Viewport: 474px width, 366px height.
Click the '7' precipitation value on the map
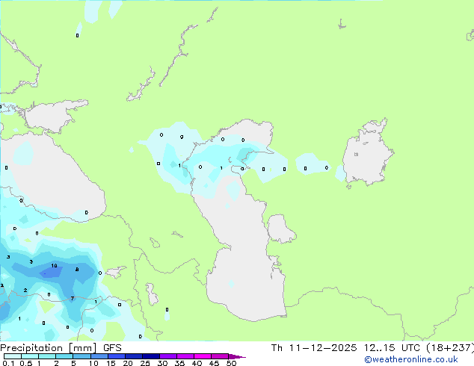[x=73, y=298]
